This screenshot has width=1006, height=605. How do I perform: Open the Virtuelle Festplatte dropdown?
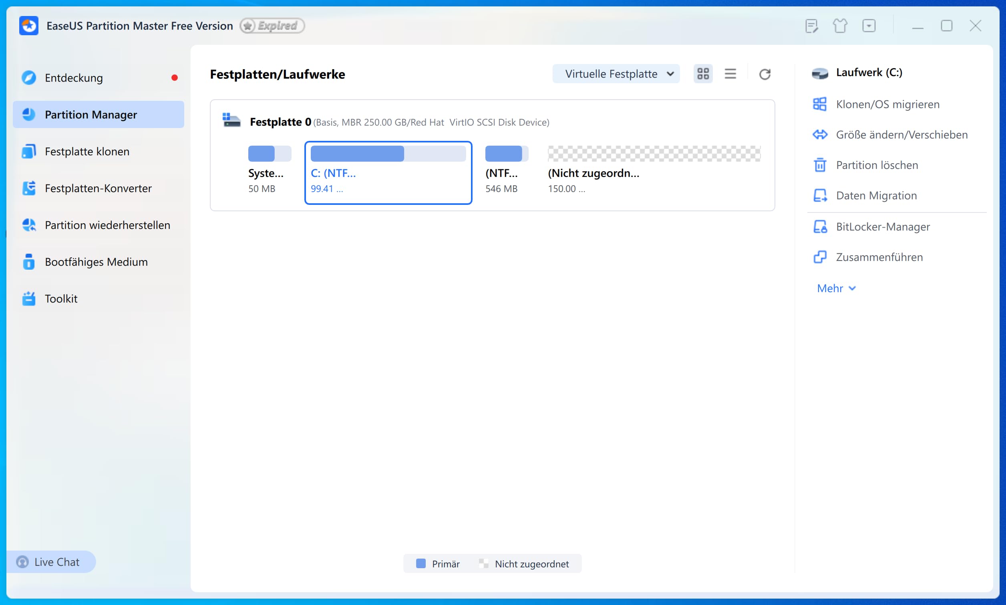[x=616, y=74]
